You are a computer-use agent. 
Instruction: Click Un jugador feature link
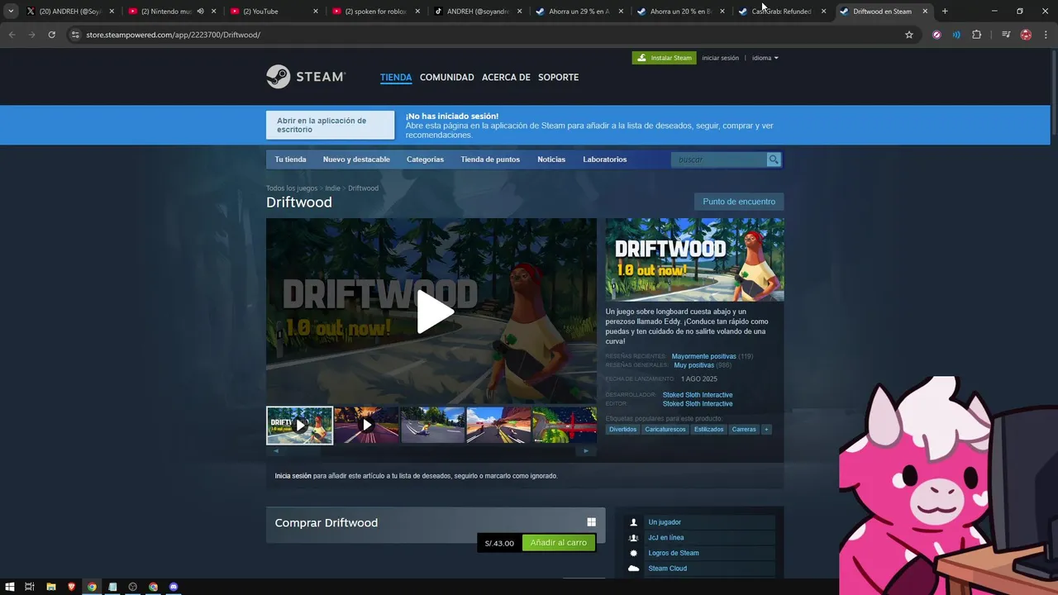tap(665, 522)
